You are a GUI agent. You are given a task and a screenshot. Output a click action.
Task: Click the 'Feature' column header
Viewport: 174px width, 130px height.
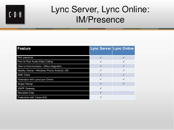[x=53, y=50]
